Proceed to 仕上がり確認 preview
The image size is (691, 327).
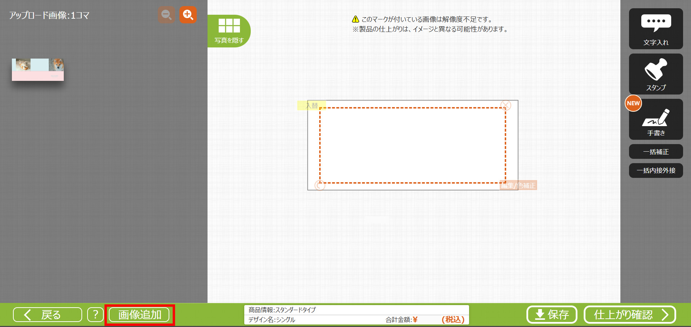630,315
